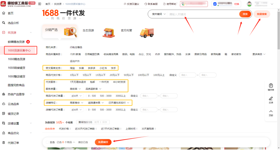
Task: Open the 首页 home icon in sidebar
Action: pyautogui.click(x=4, y=13)
